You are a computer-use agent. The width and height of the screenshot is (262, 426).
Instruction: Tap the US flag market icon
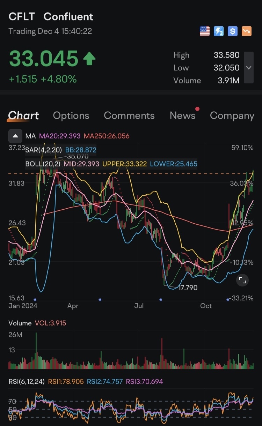[x=205, y=31]
